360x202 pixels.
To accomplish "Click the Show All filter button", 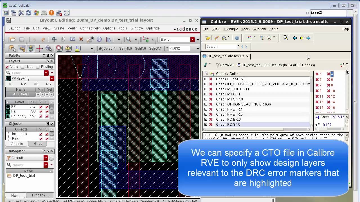I will (225, 65).
